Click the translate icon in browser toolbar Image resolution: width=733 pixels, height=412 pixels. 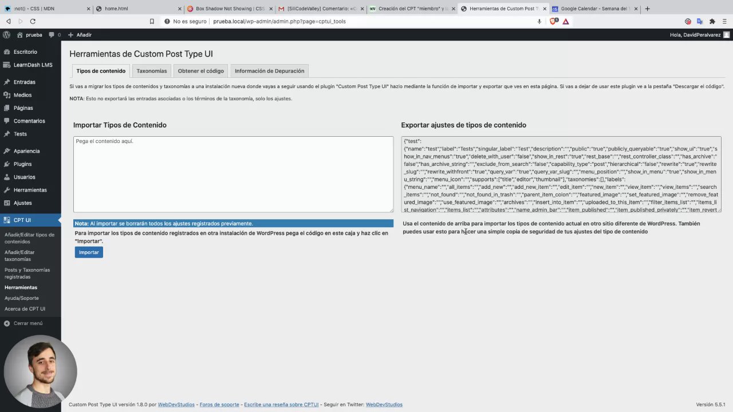click(700, 21)
